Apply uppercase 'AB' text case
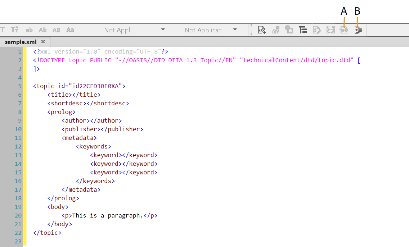Viewport: 409px width, 247px height. coord(56,30)
